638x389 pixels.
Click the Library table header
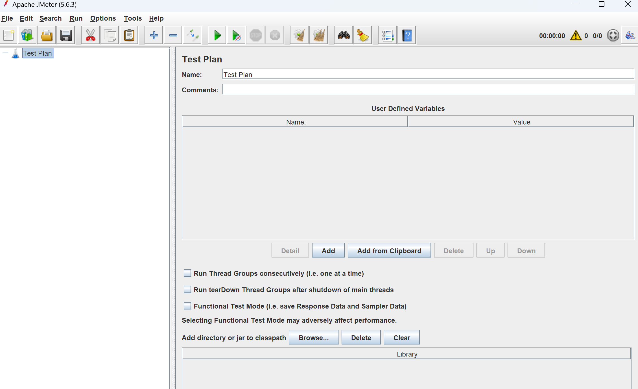[407, 354]
